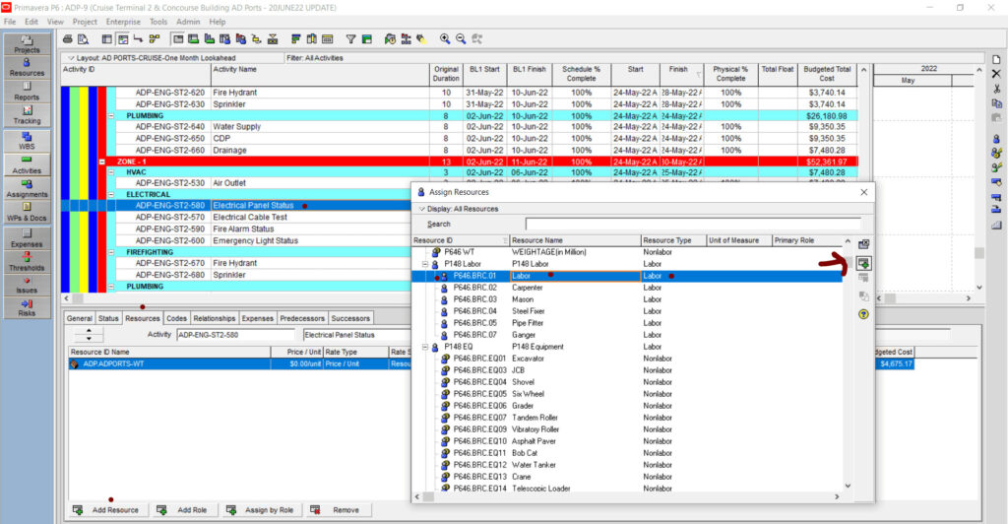Select the Fire Alarm Status activity row
The height and width of the screenshot is (524, 1008).
click(246, 229)
